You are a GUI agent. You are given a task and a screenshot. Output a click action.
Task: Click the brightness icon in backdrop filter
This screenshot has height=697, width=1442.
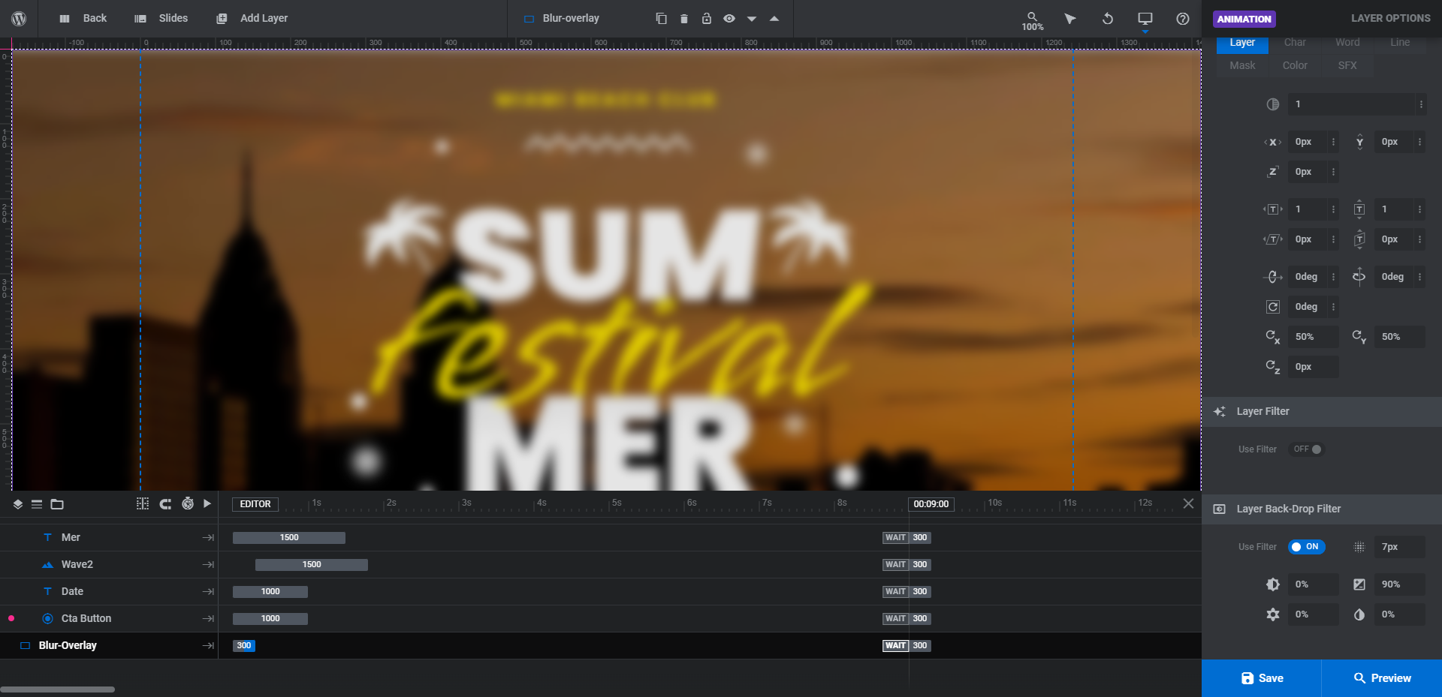point(1273,584)
